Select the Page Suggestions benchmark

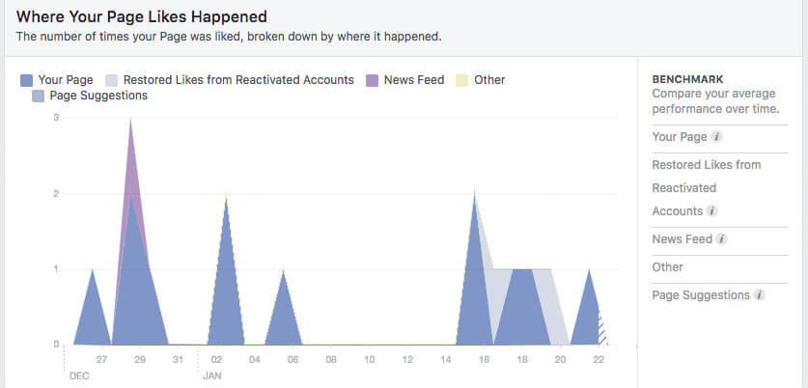pos(701,295)
